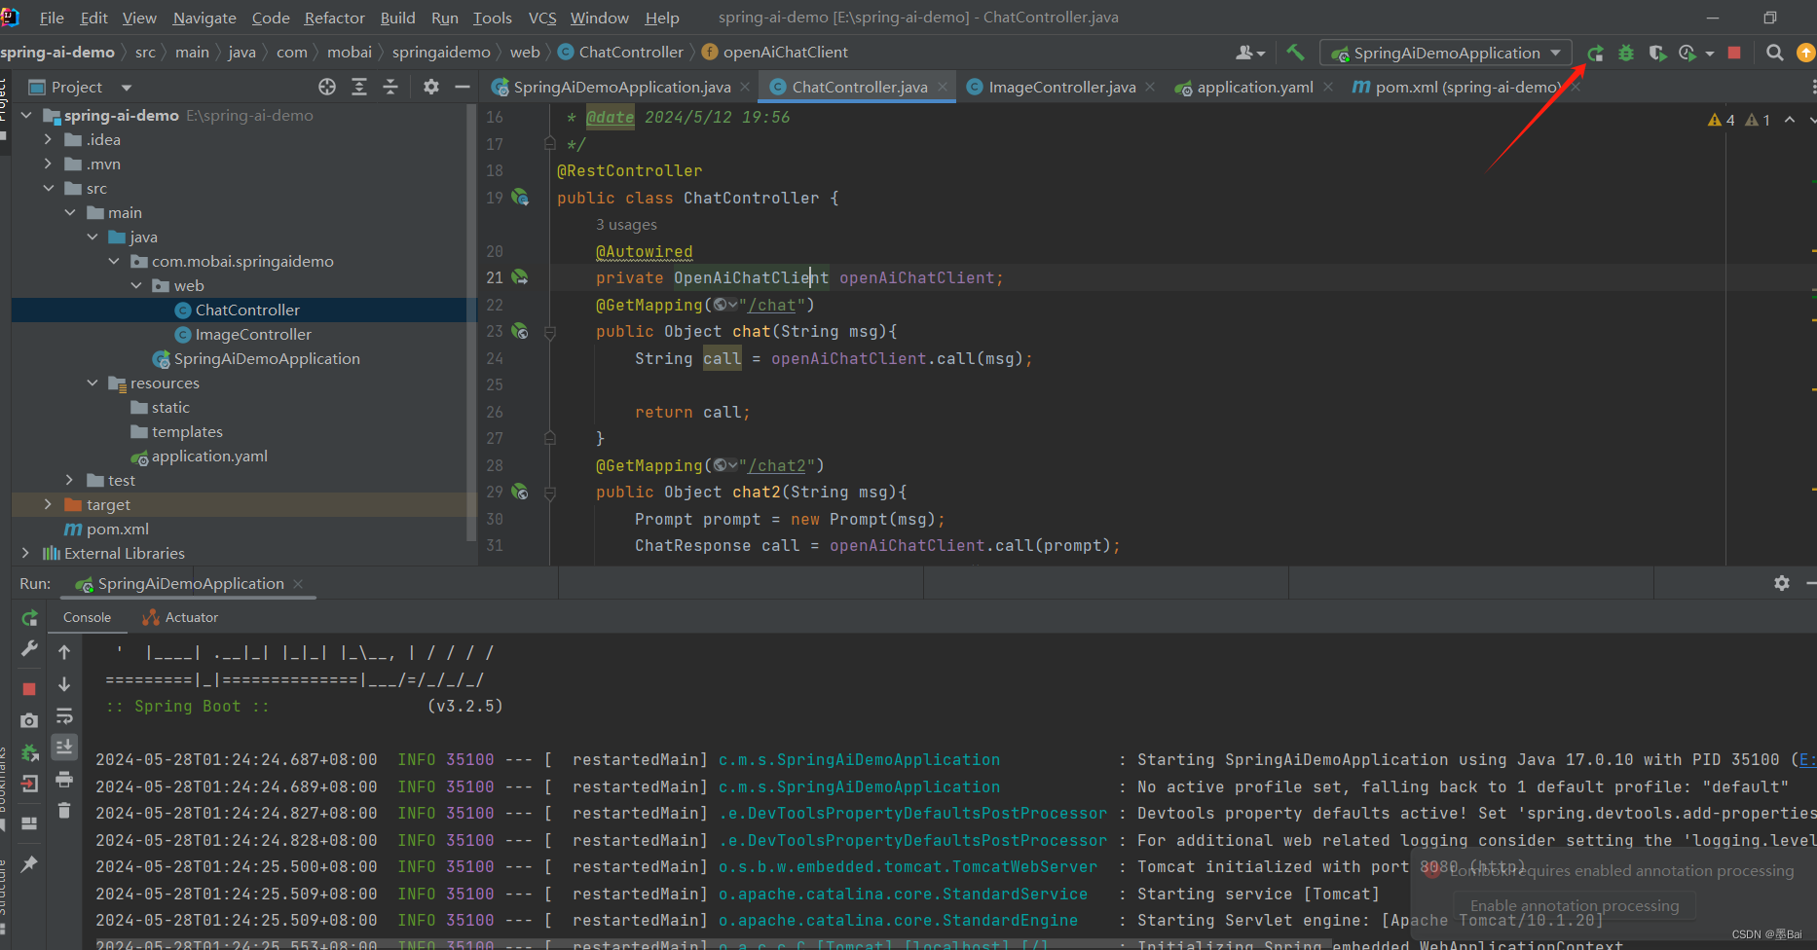Stop the process in the Run panel
This screenshot has height=950, width=1817.
click(x=29, y=689)
